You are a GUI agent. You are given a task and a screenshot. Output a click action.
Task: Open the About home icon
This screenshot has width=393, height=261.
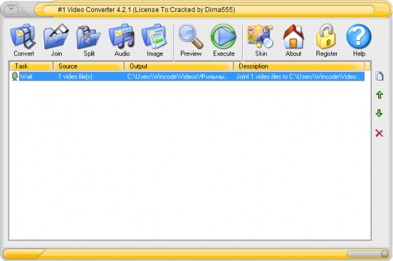293,40
